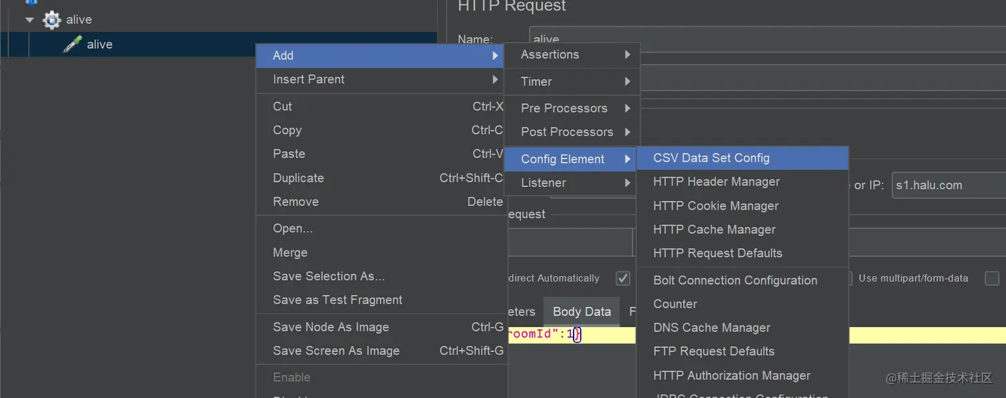The image size is (1006, 398).
Task: Open the Listener submenu
Action: click(572, 183)
